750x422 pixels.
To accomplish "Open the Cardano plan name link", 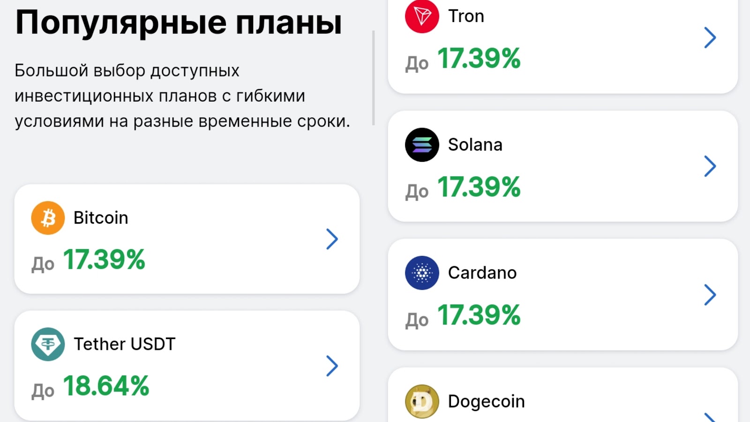I will [x=482, y=273].
